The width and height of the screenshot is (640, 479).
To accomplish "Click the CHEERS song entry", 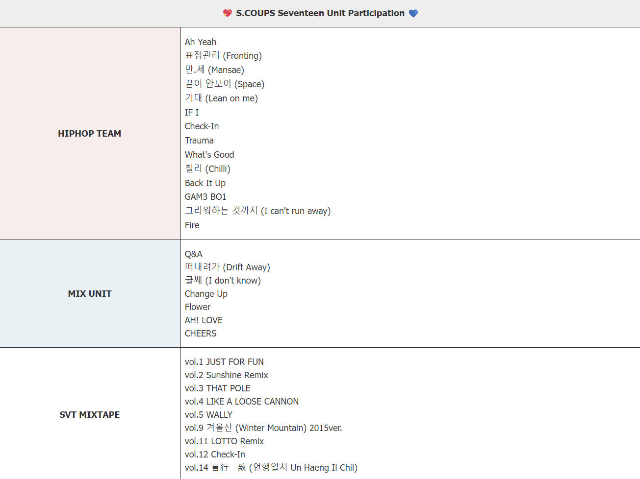I will pos(201,334).
